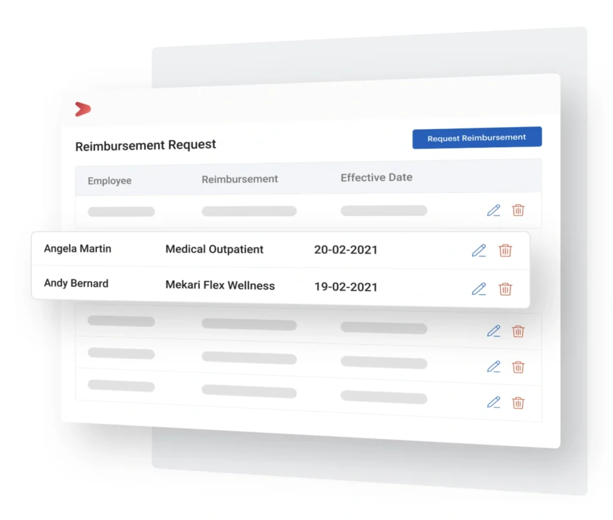Edit the placeholder row below Andy Bernard
The height and width of the screenshot is (520, 613).
[x=493, y=331]
